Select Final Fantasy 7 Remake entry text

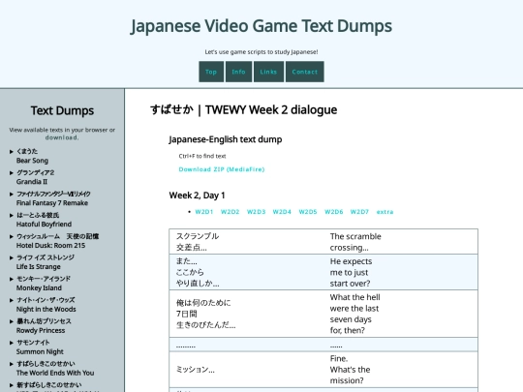click(x=52, y=203)
